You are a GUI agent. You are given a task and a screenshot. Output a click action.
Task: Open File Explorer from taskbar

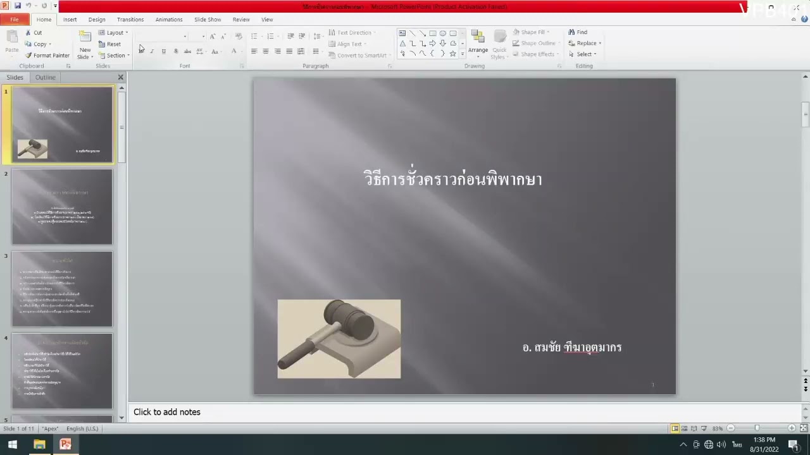pos(39,445)
